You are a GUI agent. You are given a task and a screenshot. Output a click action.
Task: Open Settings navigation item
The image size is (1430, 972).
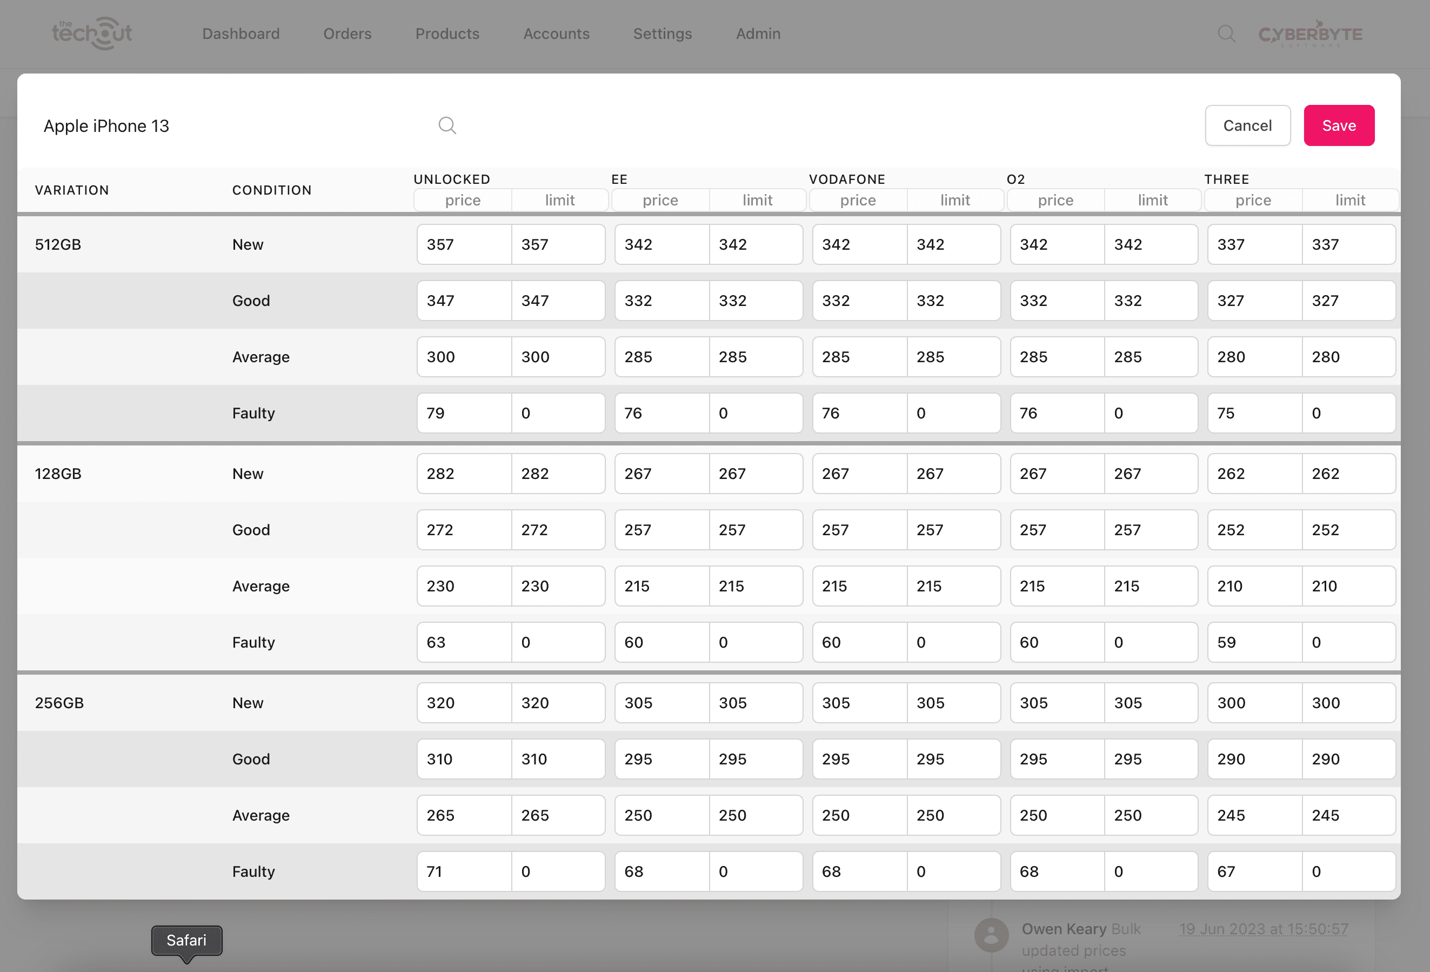[663, 34]
